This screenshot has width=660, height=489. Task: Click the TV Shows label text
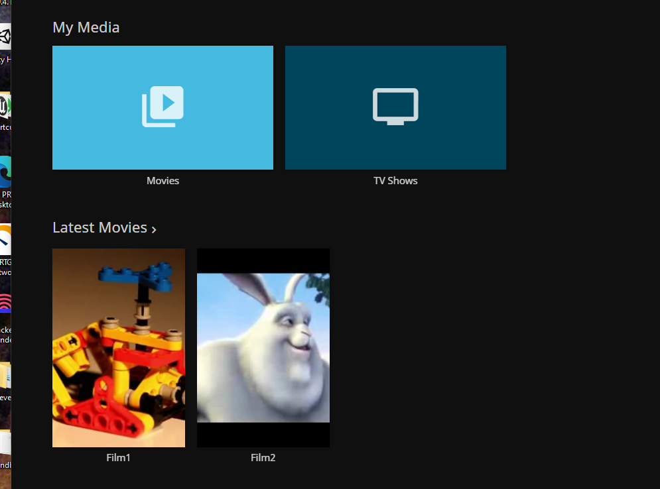tap(395, 181)
